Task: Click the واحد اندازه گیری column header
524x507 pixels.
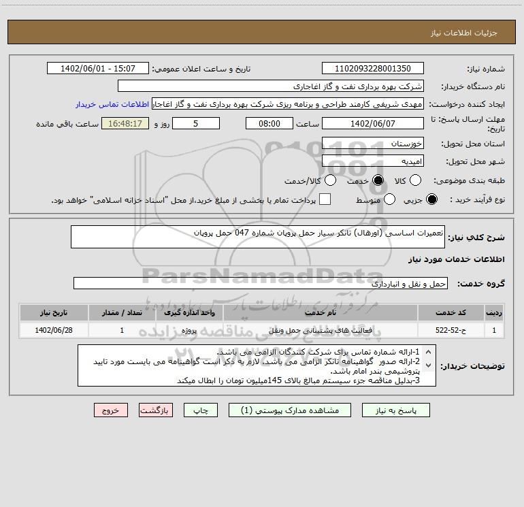Action: pyautogui.click(x=189, y=313)
